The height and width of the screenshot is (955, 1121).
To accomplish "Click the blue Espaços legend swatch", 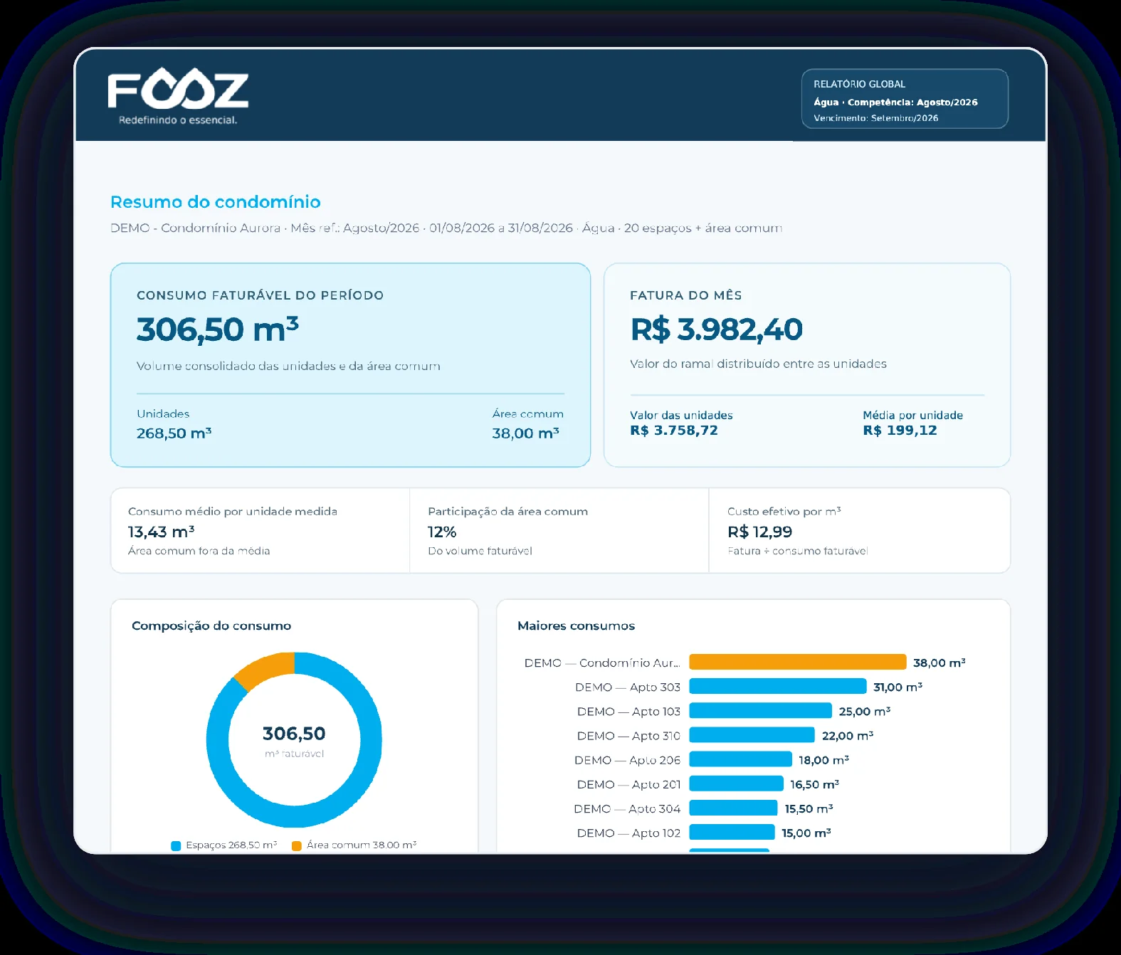I will 176,846.
